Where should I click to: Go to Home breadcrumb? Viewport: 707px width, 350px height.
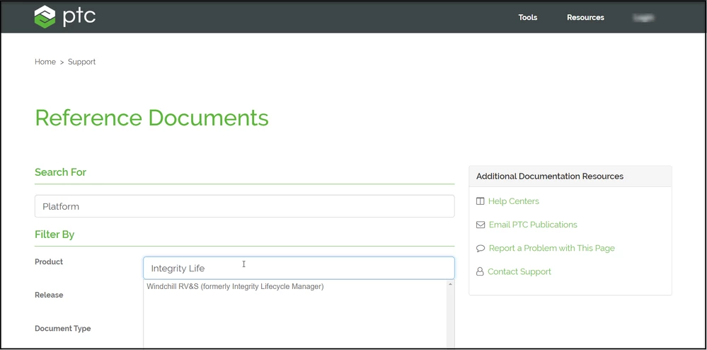click(x=45, y=62)
